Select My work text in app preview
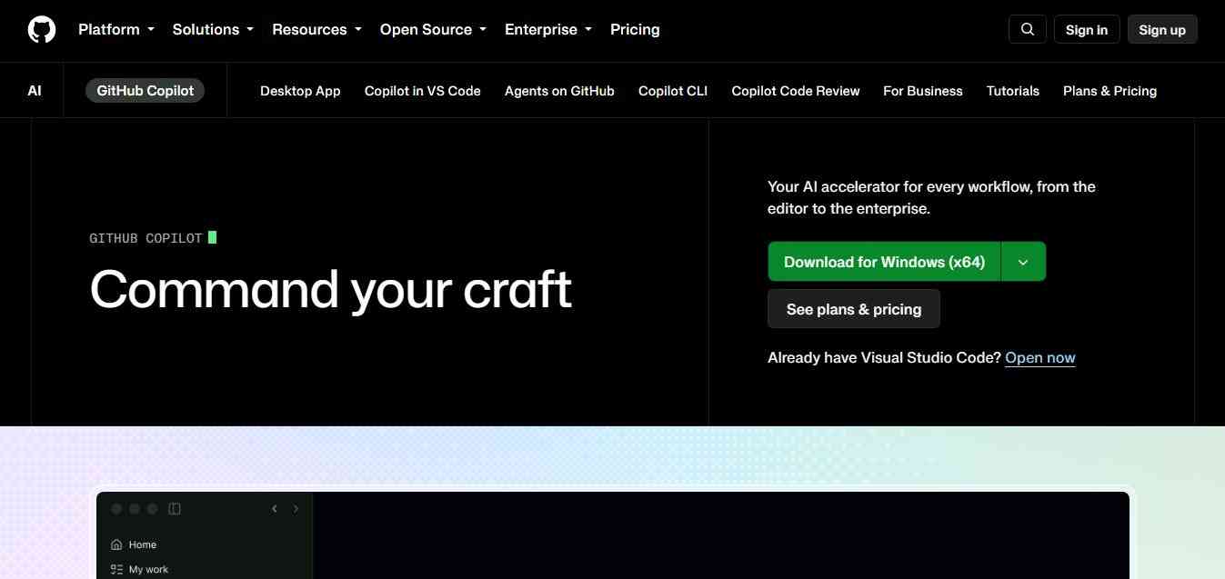1225x579 pixels. point(148,569)
